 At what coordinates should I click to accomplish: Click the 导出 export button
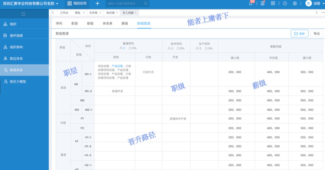pos(316,33)
